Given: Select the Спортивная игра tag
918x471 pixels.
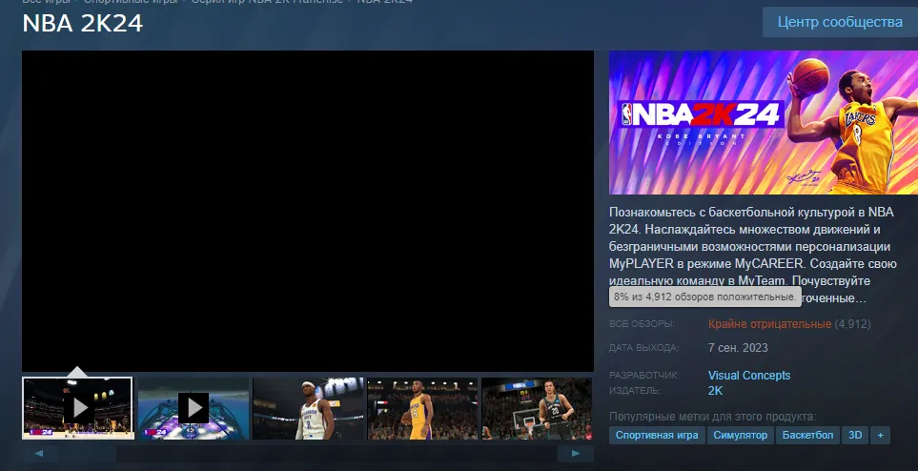Looking at the screenshot, I should tap(656, 436).
